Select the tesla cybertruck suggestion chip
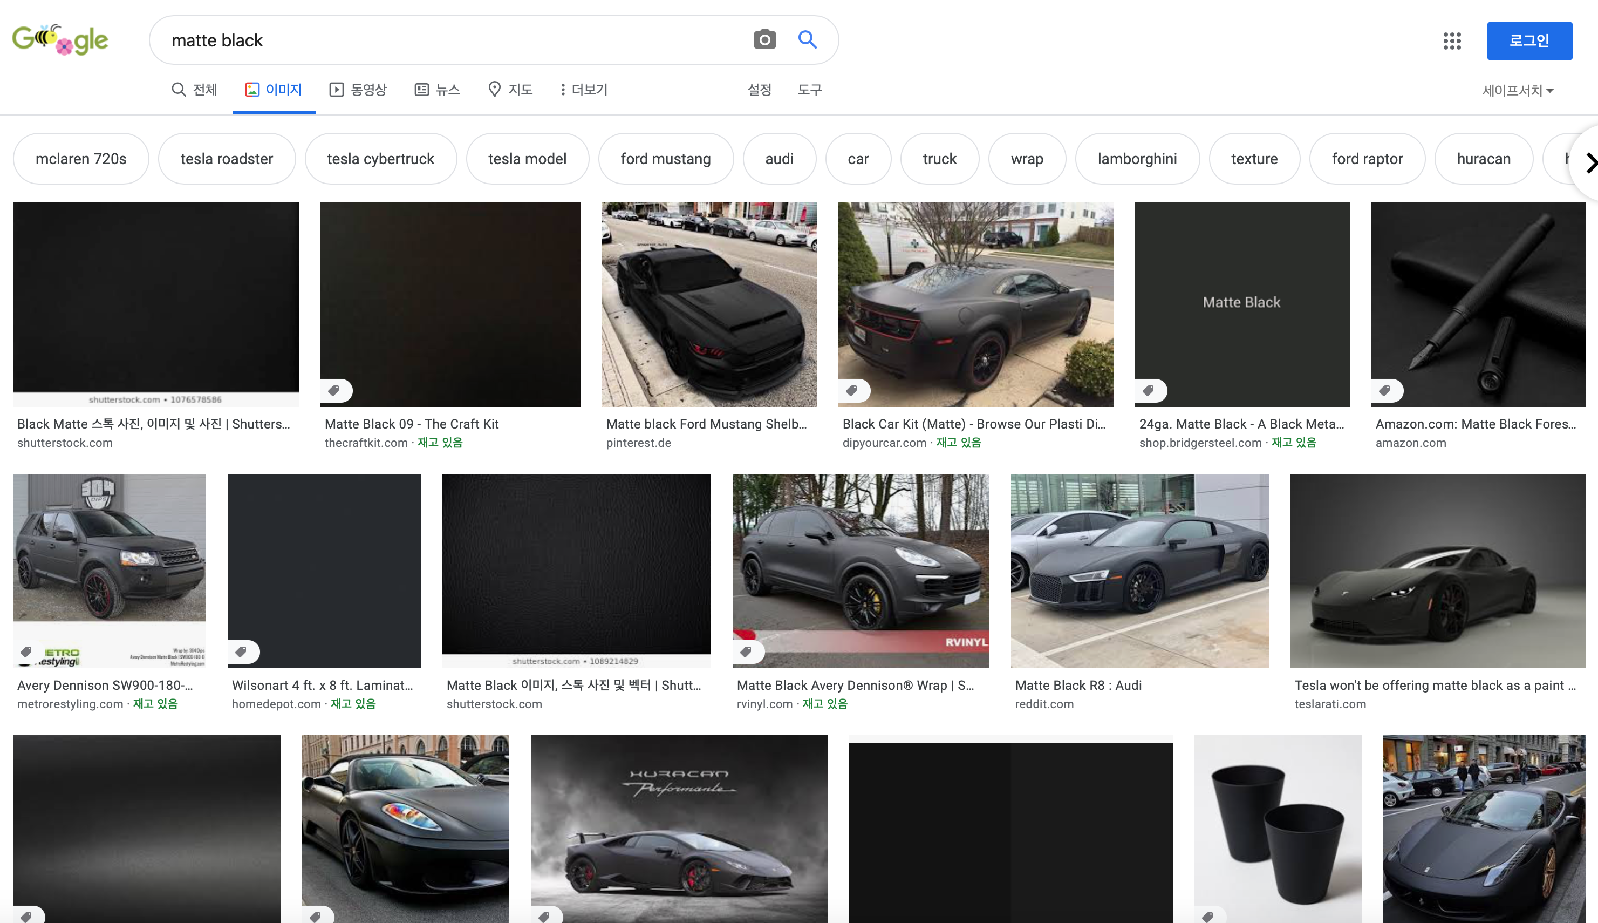Viewport: 1598px width, 923px height. 380,159
